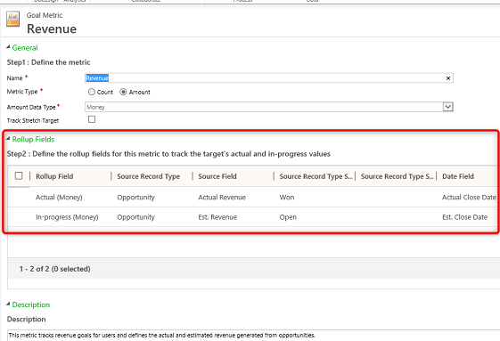Click the Goal Metric chart icon
This screenshot has height=341, width=500.
pos(12,19)
